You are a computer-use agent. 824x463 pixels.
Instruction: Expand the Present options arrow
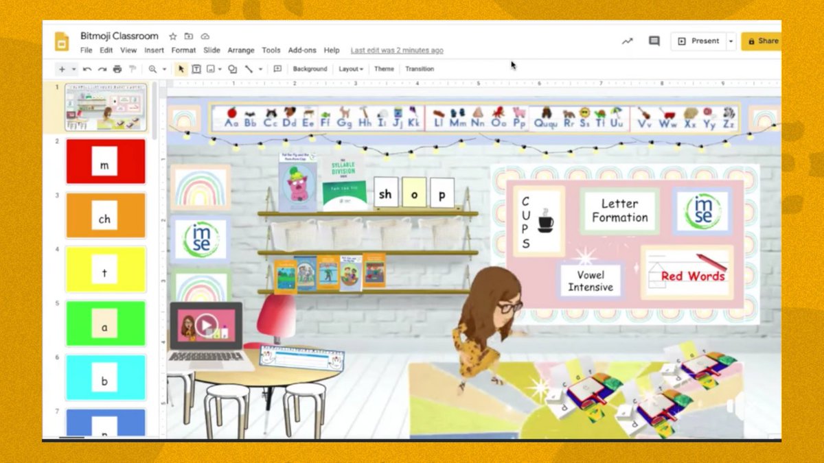[x=731, y=41]
